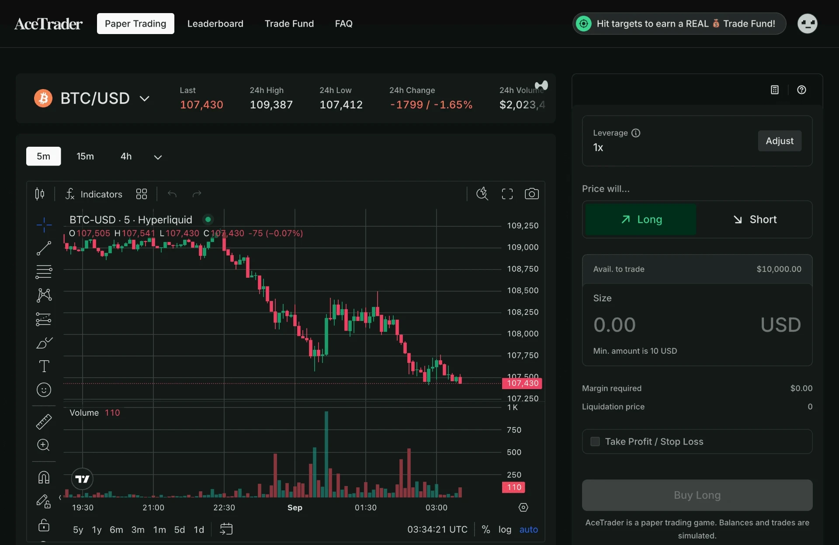Enable Take Profit / Stop Loss
Image resolution: width=839 pixels, height=545 pixels.
point(595,442)
